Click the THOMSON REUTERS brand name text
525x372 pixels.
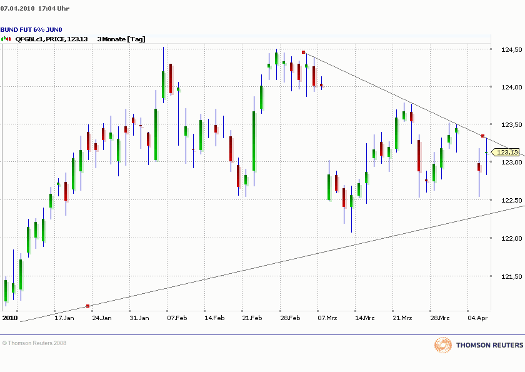point(489,345)
